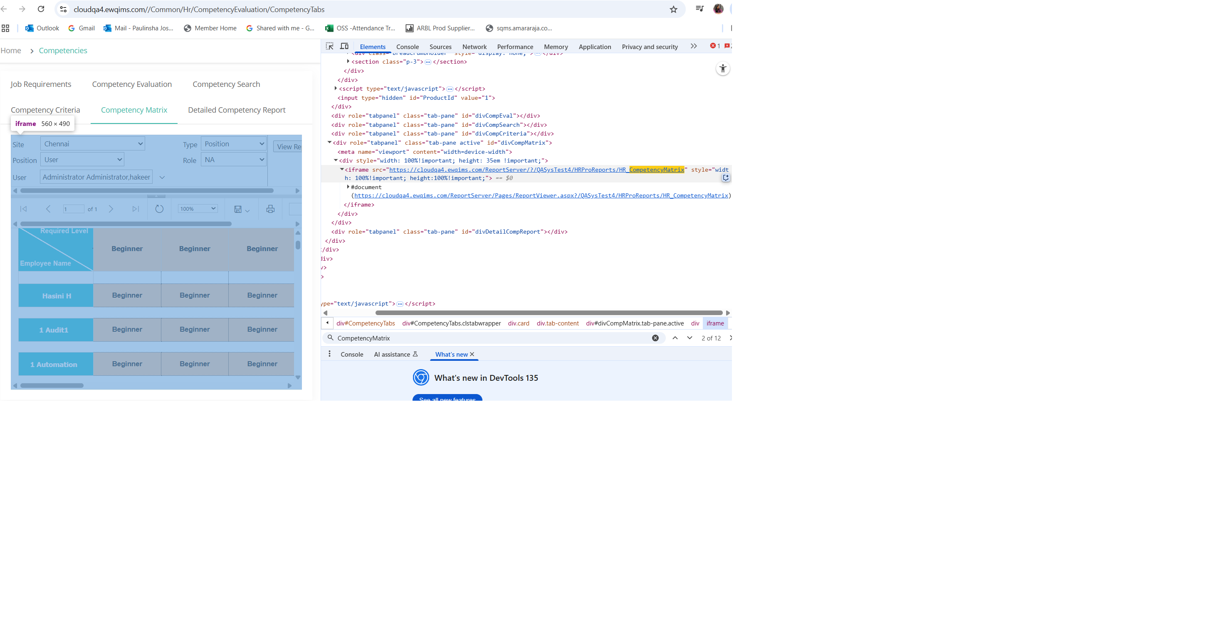The width and height of the screenshot is (1211, 626).
Task: Open the Role dropdown showing NA
Action: pyautogui.click(x=234, y=160)
